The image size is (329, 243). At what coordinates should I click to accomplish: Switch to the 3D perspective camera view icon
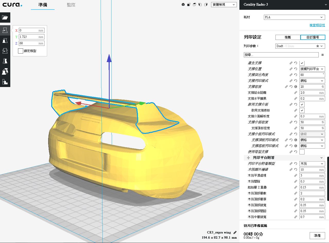pyautogui.click(x=183, y=5)
